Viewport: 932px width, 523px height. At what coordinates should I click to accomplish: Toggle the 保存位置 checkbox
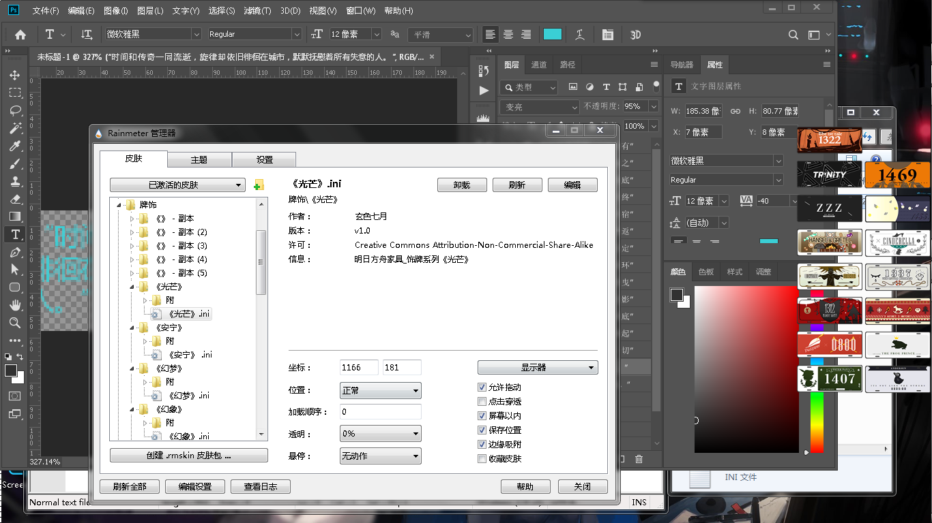[x=482, y=430]
